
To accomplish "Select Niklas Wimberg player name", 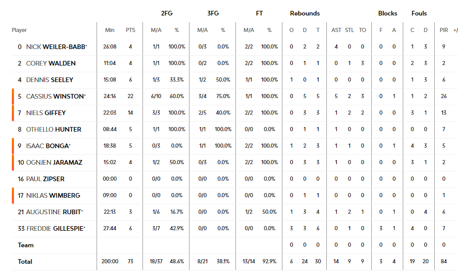I will click(x=53, y=196).
